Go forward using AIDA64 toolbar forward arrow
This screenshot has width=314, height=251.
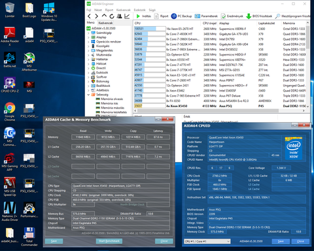point(96,16)
